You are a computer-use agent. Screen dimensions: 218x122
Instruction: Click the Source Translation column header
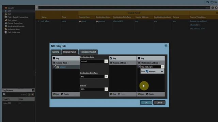tap(198, 17)
